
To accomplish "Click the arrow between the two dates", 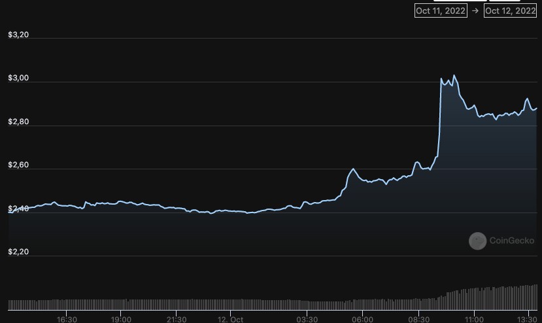I will click(475, 11).
